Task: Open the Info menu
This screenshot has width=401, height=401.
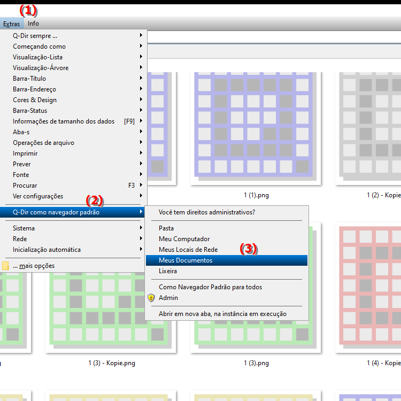Action: coord(33,24)
